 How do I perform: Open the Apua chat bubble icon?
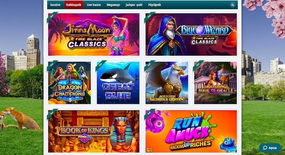(265, 148)
